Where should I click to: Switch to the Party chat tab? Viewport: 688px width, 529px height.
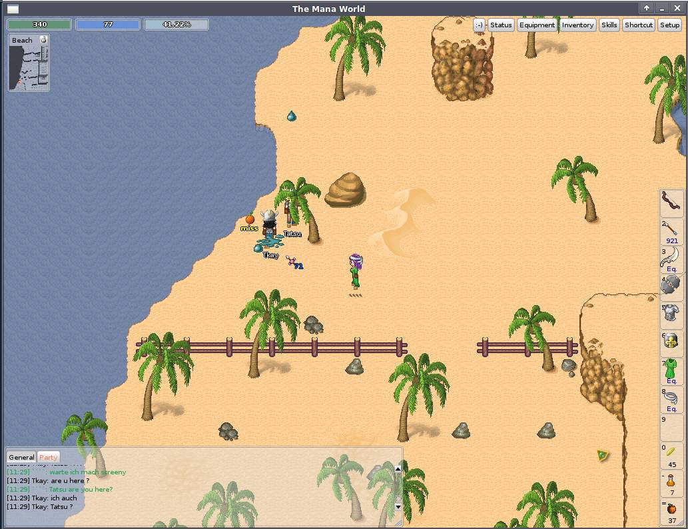click(48, 457)
